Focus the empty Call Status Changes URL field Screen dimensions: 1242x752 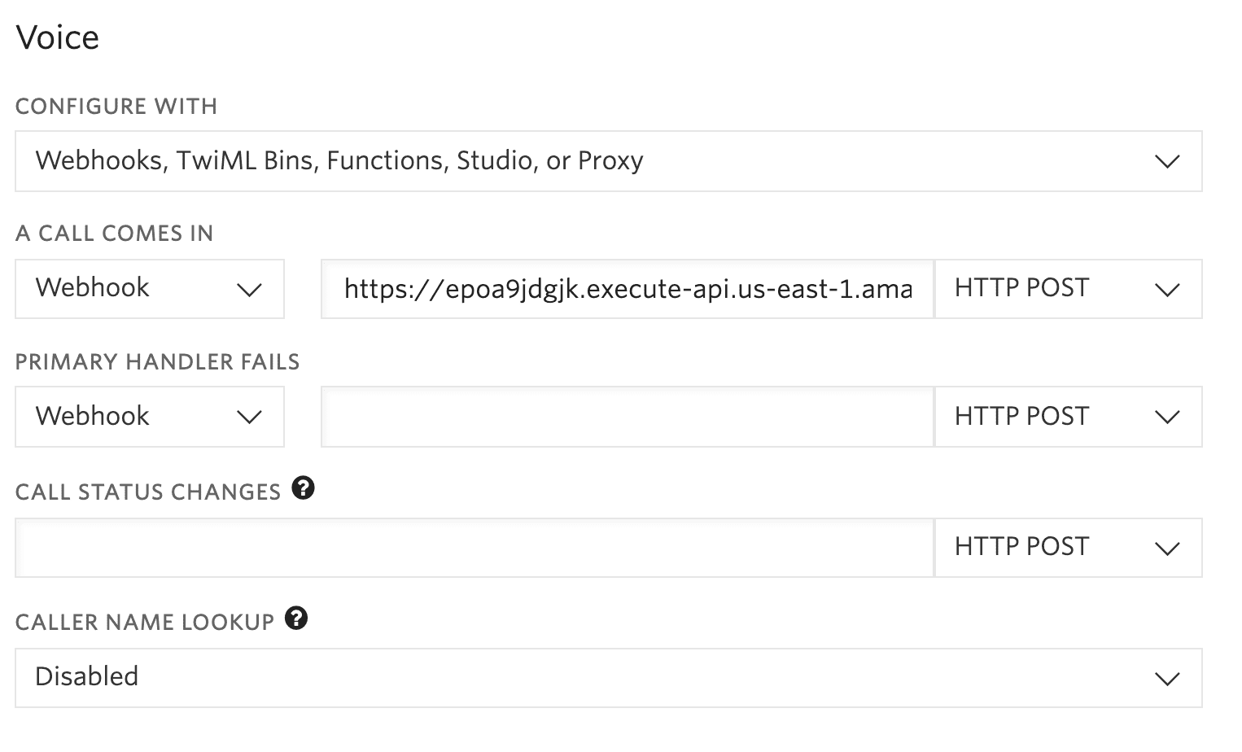coord(474,548)
